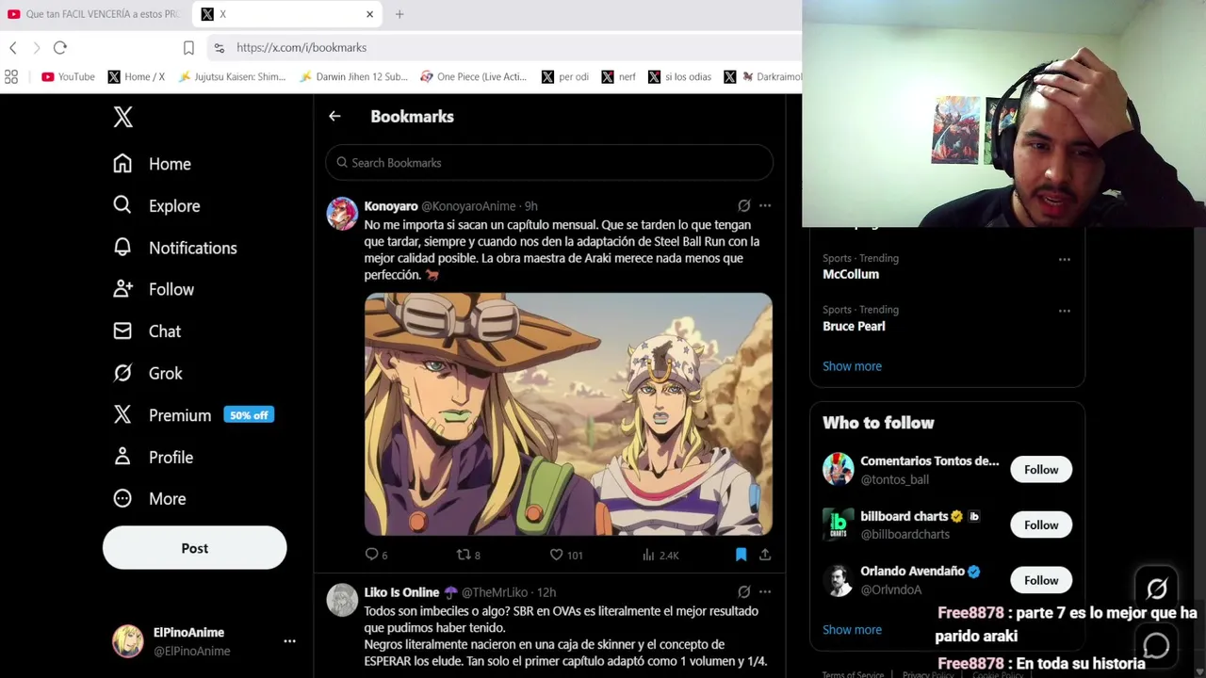Screen dimensions: 1206x678
Task: Open more options on Konoyaro post
Action: (x=765, y=205)
